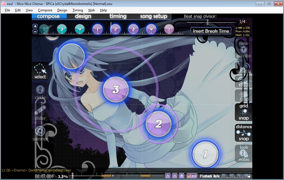Click first orange break section in seek bar
Screen dimensions: 284x180
point(106,176)
